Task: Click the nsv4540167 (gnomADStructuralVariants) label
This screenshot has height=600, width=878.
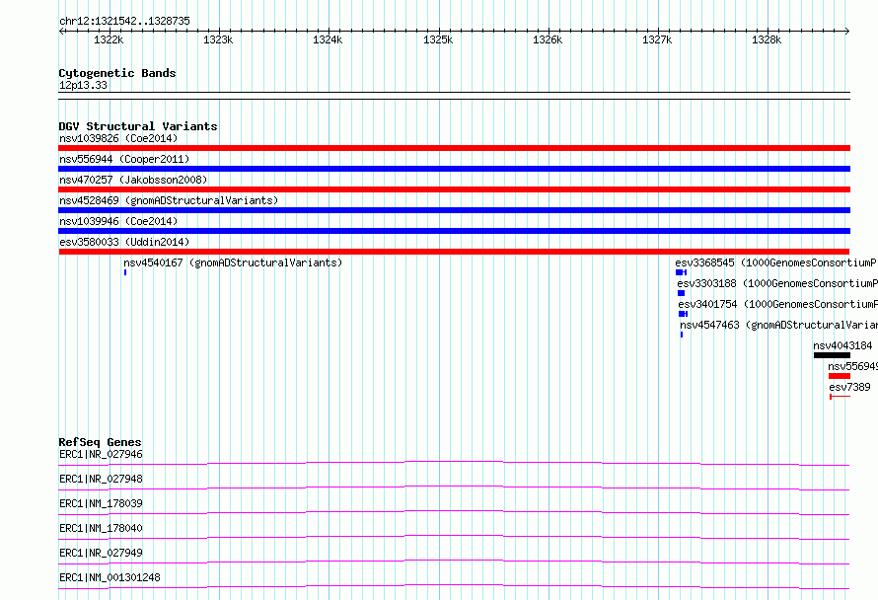Action: (233, 262)
